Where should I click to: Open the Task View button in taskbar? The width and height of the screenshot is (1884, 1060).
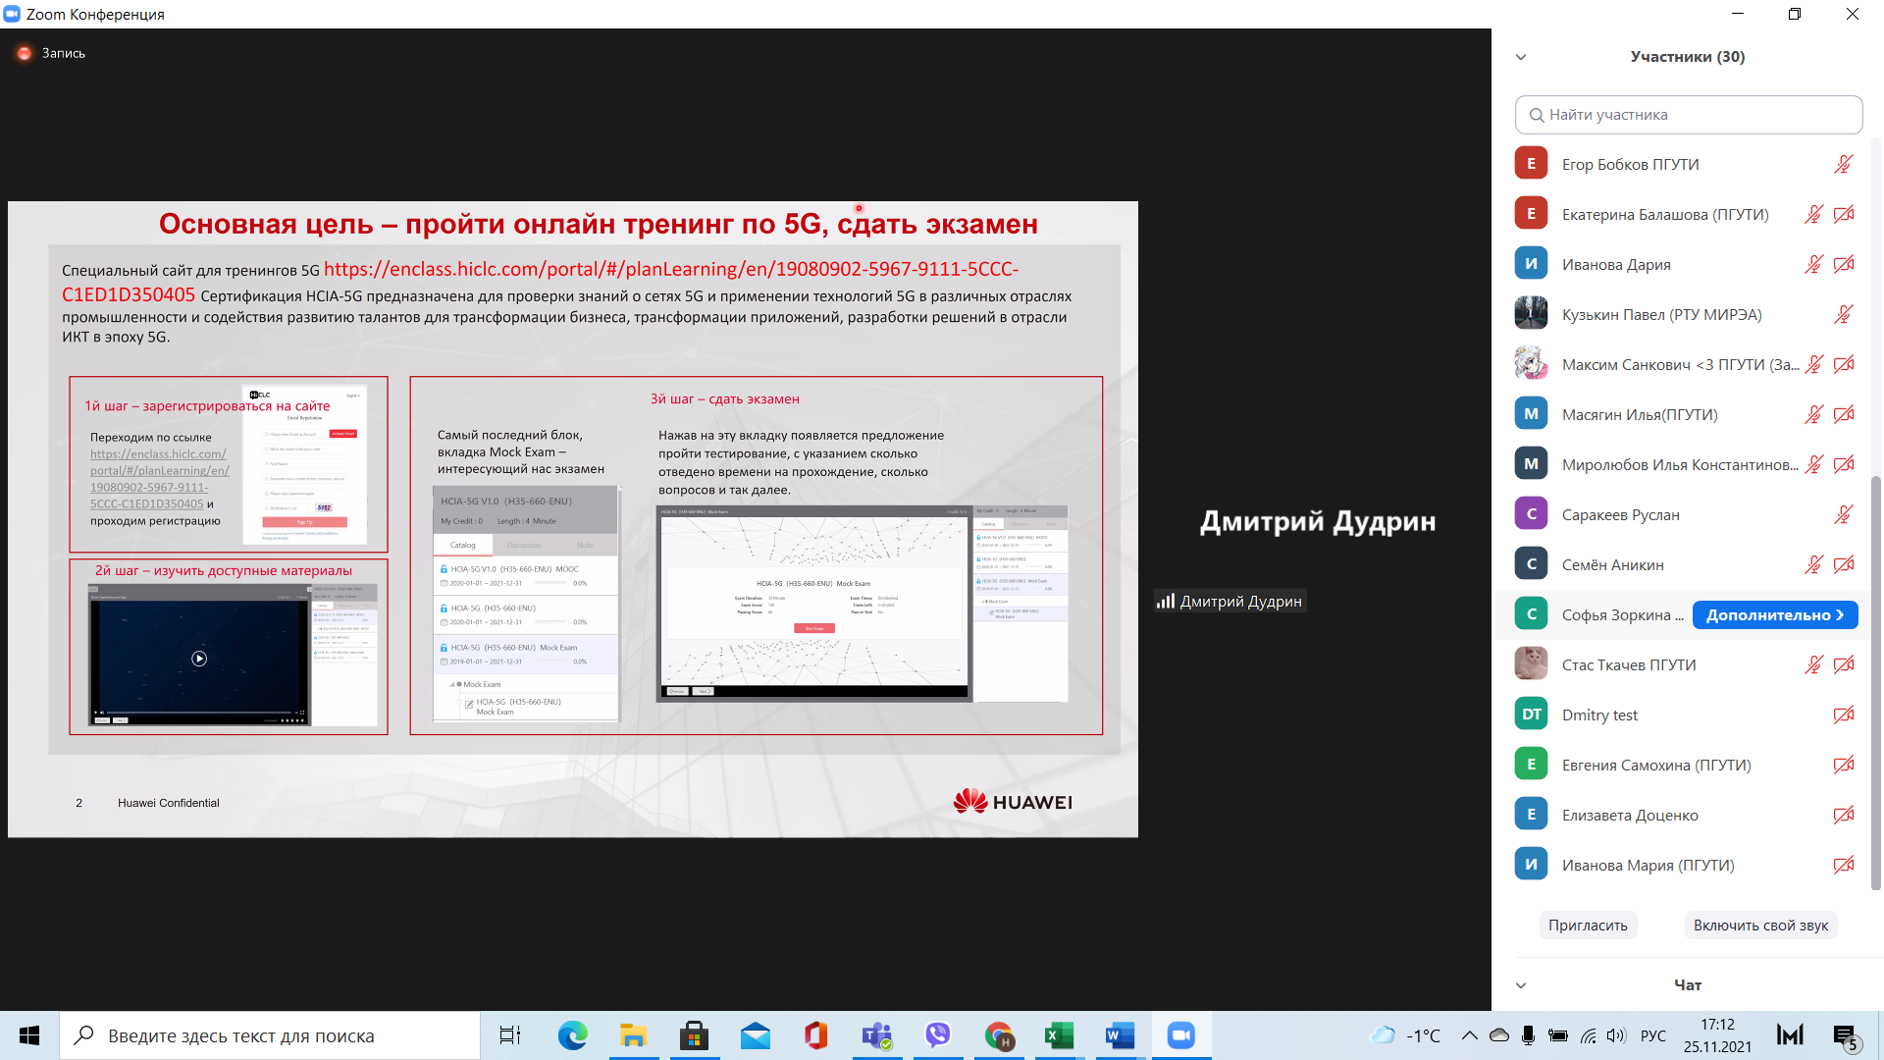coord(510,1035)
